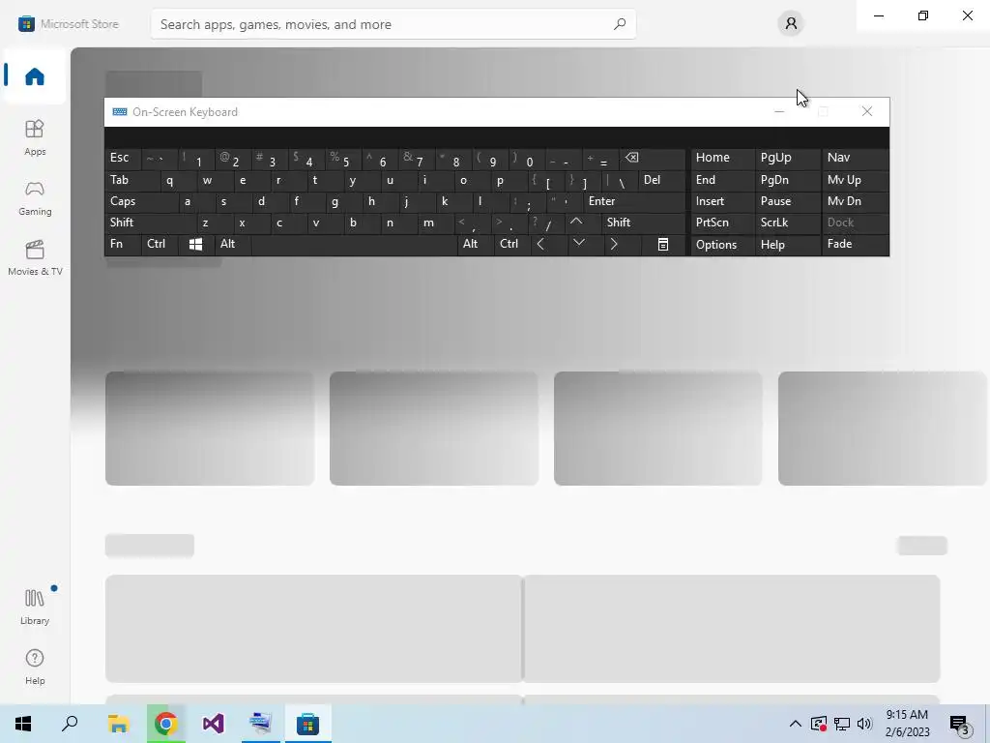This screenshot has width=990, height=743.
Task: Open Visual Studio from taskbar
Action: coord(214,724)
